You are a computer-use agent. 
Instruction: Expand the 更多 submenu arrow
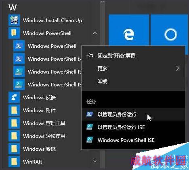(178, 68)
